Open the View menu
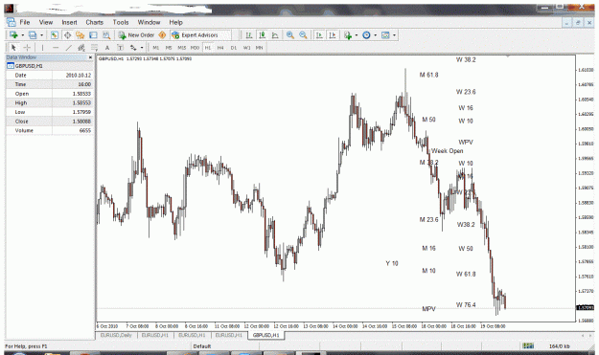 coord(46,22)
